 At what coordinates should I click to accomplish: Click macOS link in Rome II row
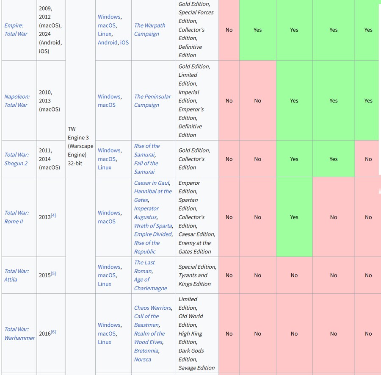pyautogui.click(x=107, y=222)
